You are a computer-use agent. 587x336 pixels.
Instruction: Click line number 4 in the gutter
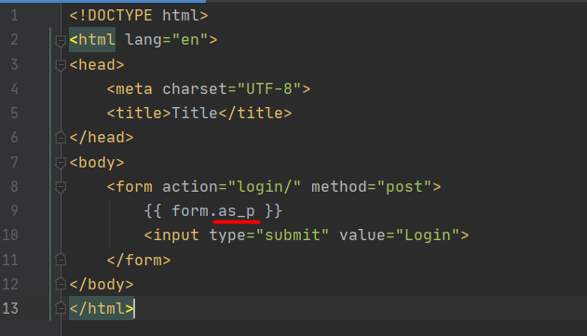14,89
